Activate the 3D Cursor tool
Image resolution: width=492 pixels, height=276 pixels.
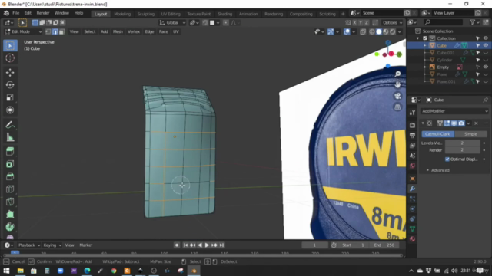point(10,58)
